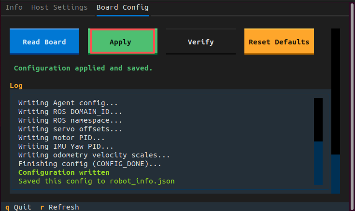Click the 'Writing ROS DOMAIN_ID...' log line
Screen dimensions: 355x211
click(x=70, y=112)
